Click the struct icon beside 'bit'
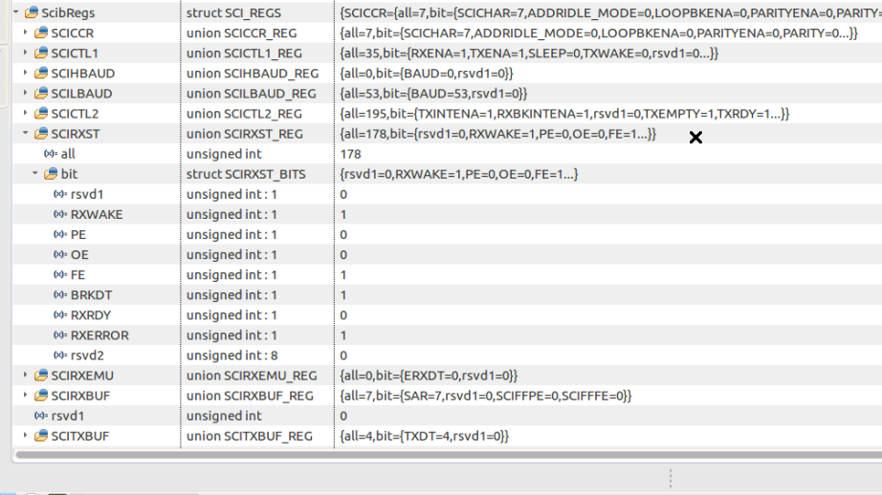 click(x=51, y=174)
